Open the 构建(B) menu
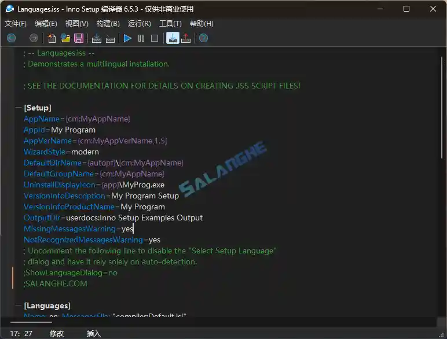Viewport: 447px width, 339px height. click(108, 24)
